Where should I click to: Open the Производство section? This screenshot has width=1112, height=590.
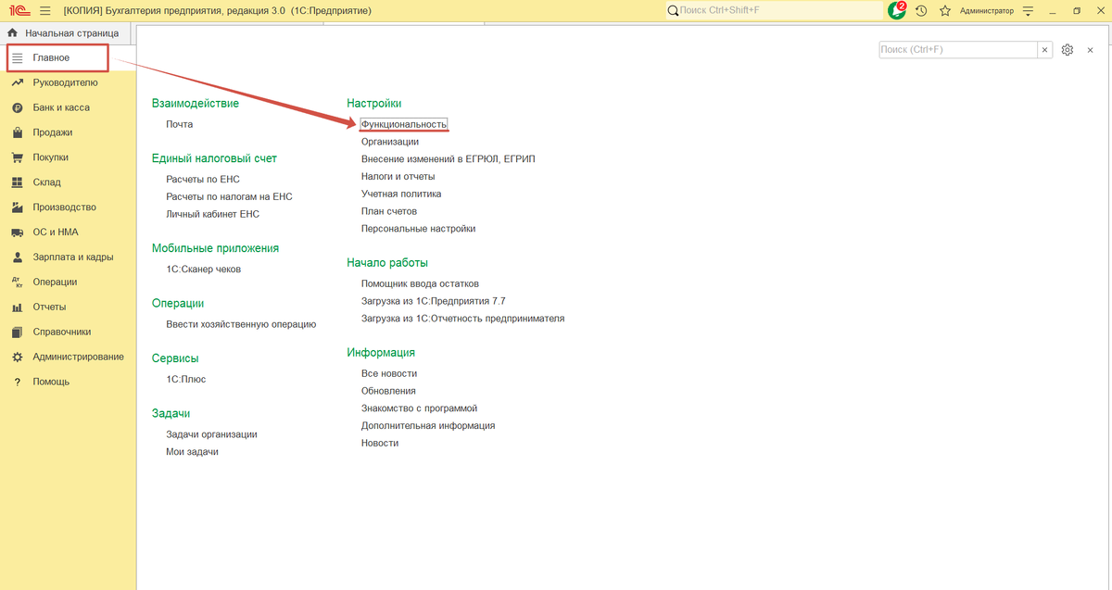[x=64, y=207]
